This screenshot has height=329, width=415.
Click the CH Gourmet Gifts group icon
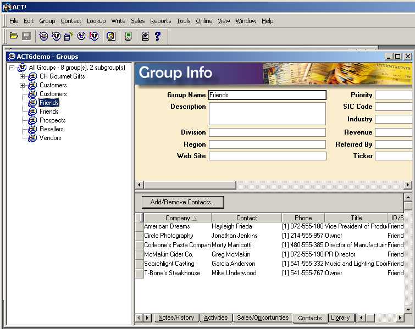(x=32, y=76)
